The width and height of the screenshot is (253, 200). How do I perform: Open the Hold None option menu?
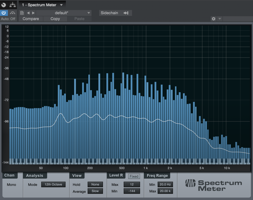[x=95, y=184]
